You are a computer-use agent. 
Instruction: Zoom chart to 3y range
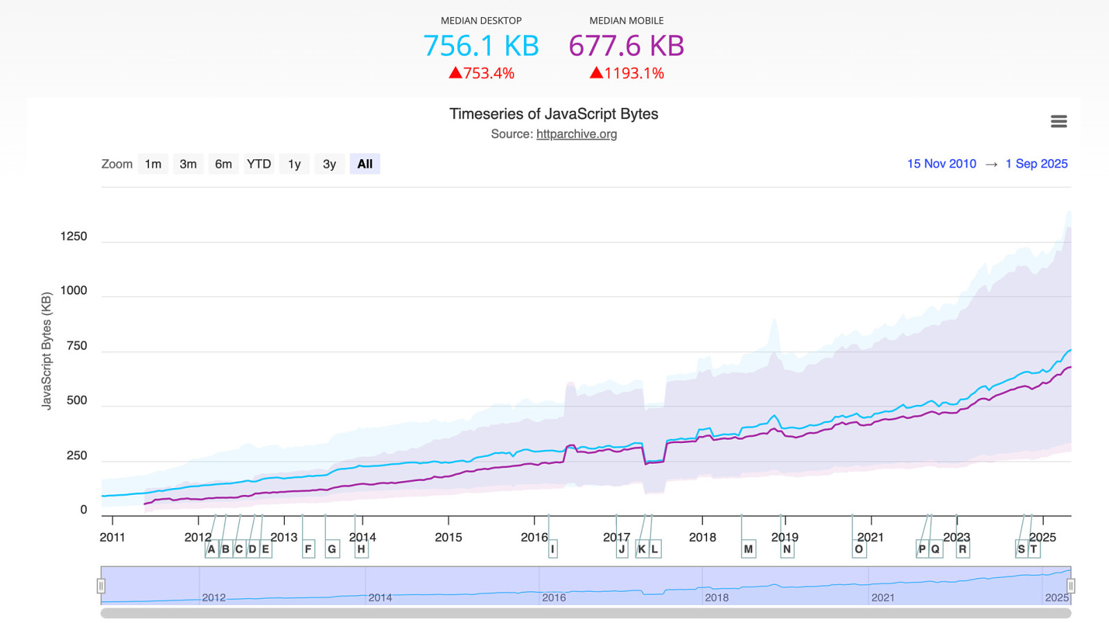click(x=329, y=164)
